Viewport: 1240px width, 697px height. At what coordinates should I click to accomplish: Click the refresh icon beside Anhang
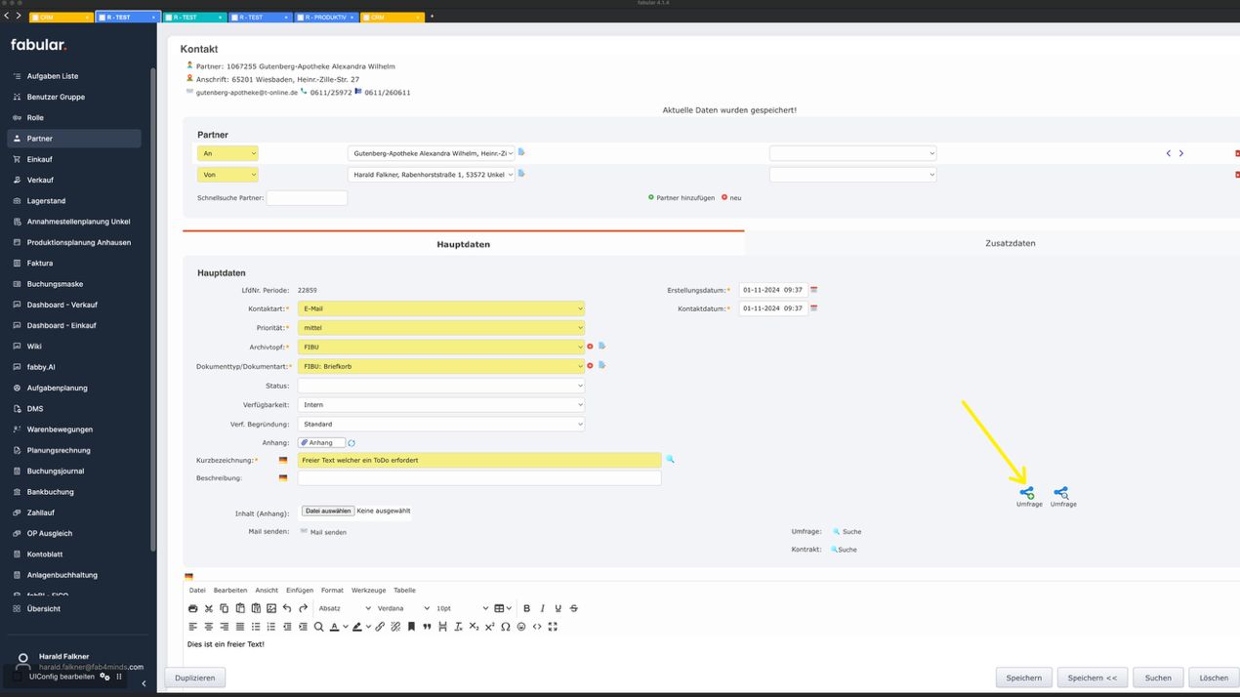(x=351, y=443)
